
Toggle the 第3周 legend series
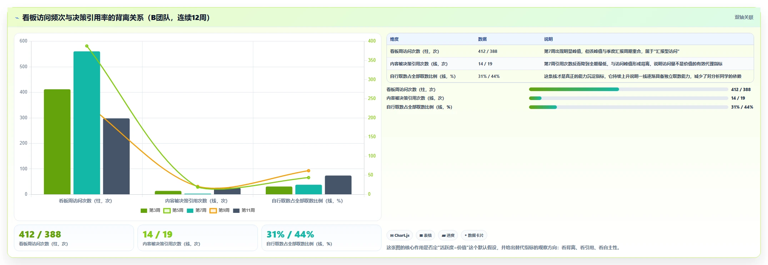tap(150, 210)
